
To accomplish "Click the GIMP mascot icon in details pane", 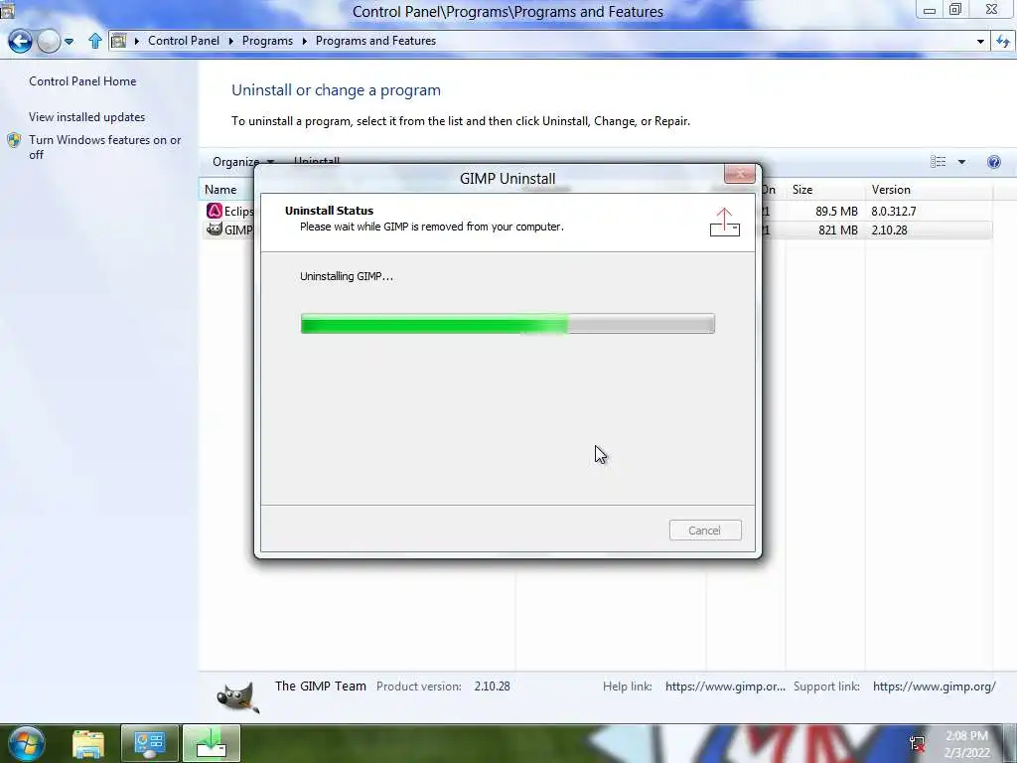I will tap(238, 697).
